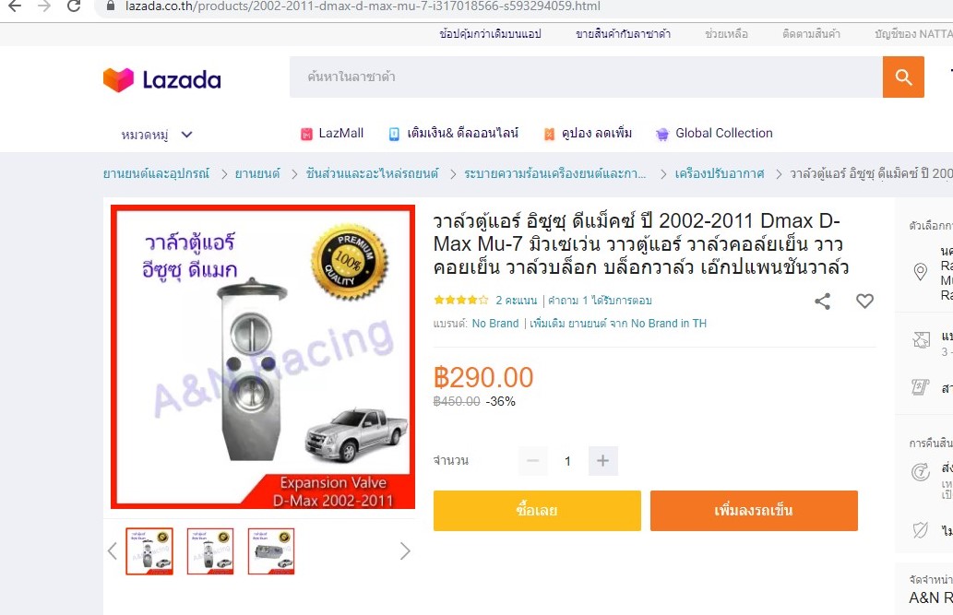Image resolution: width=953 pixels, height=615 pixels.
Task: Click the delivery location pin icon
Action: point(921,272)
